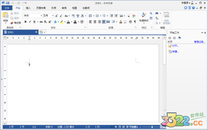Align text right in paragraph group
This screenshot has height=130, width=208.
[x=99, y=22]
